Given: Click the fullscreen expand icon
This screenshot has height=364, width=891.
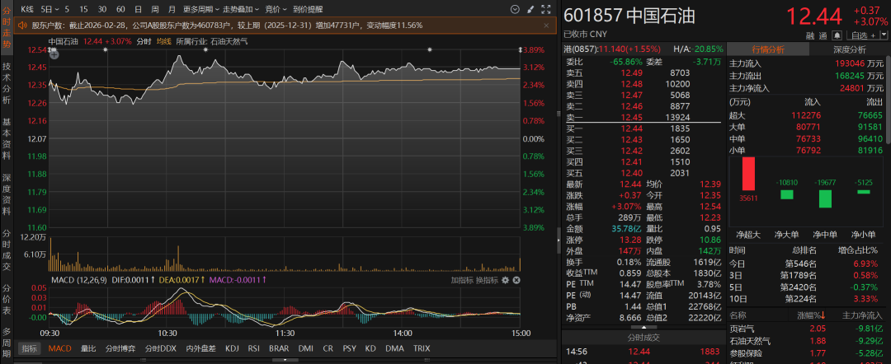Looking at the screenshot, I should pos(546,9).
